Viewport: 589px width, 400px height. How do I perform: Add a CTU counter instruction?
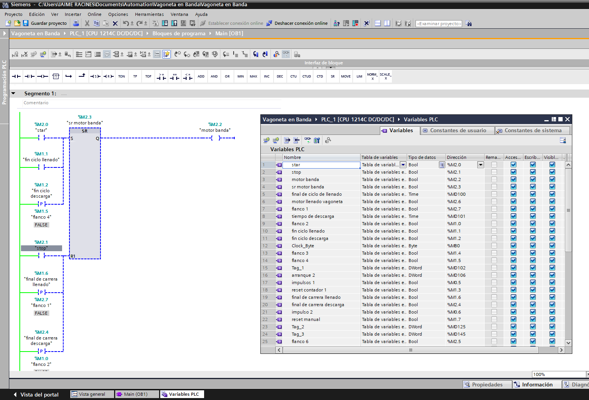point(293,76)
